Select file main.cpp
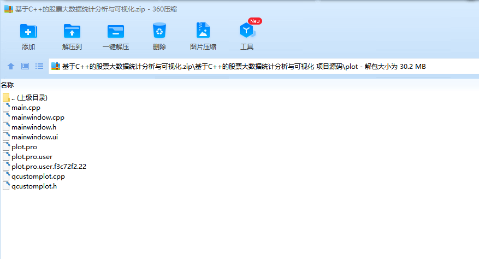 pyautogui.click(x=26, y=108)
